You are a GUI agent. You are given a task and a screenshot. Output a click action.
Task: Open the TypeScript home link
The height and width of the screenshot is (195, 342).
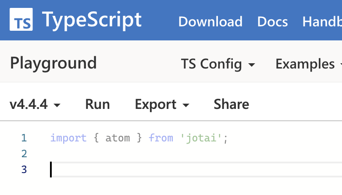(92, 20)
